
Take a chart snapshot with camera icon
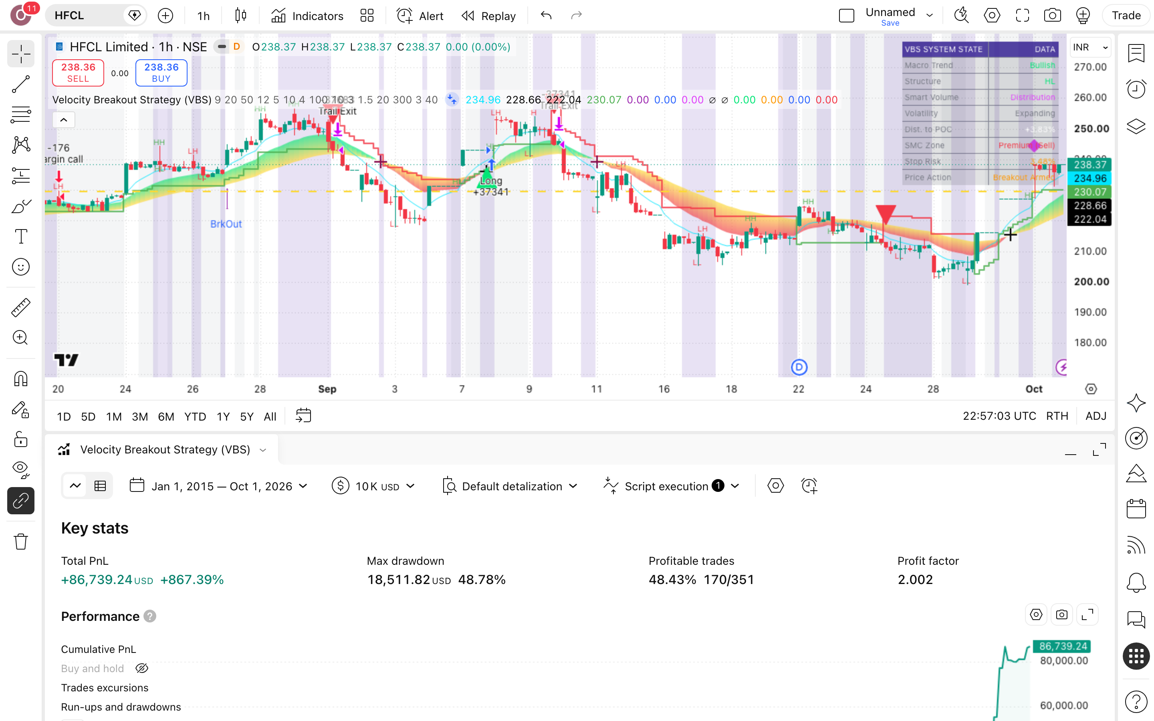coord(1053,16)
